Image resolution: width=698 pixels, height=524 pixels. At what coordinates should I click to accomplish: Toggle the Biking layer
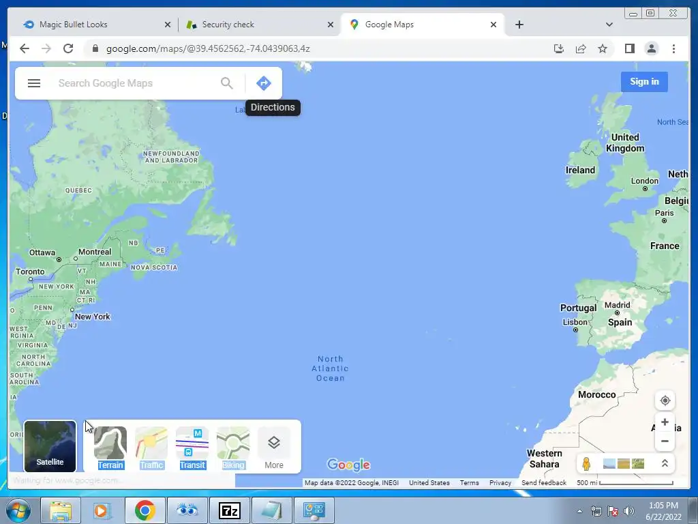click(233, 448)
